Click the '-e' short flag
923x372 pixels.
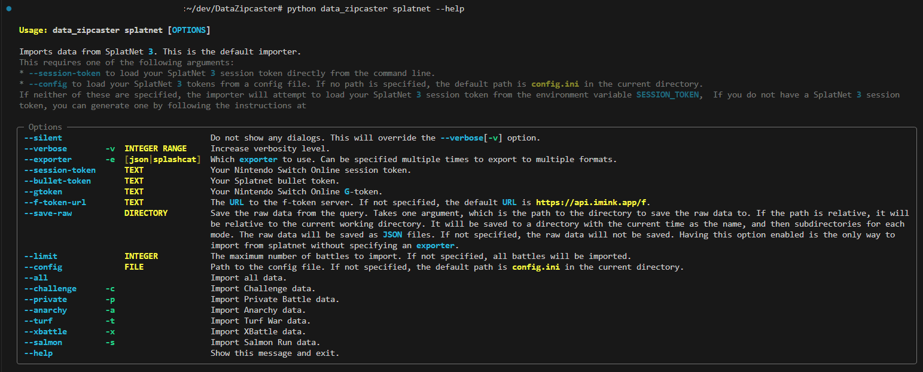point(110,160)
